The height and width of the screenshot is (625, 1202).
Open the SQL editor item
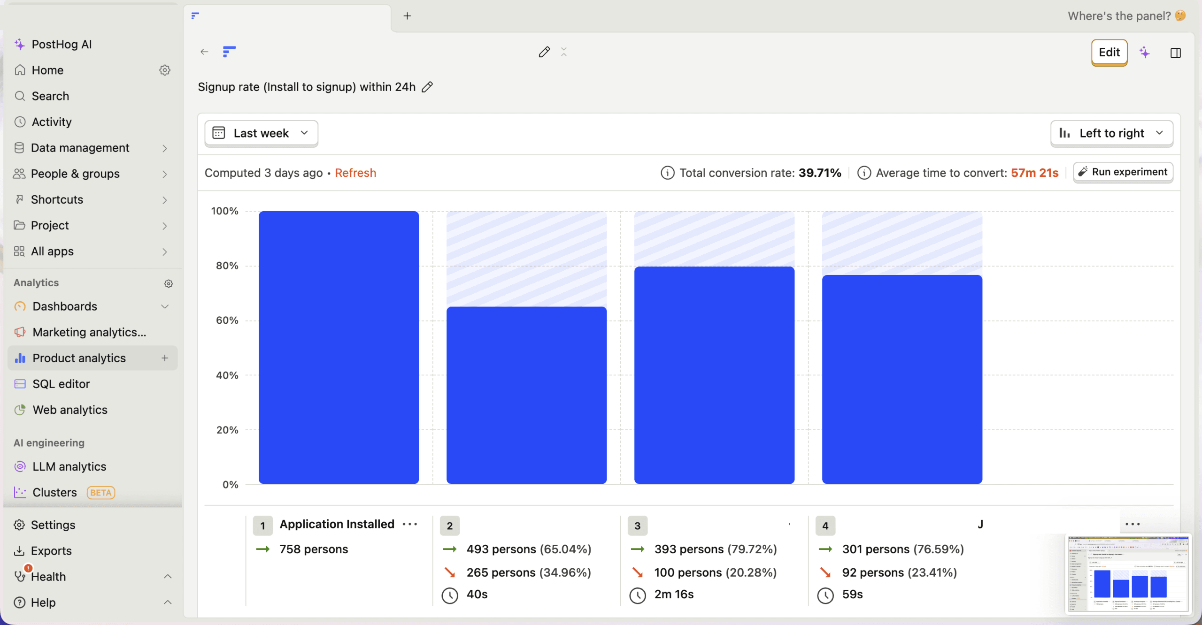pyautogui.click(x=61, y=384)
